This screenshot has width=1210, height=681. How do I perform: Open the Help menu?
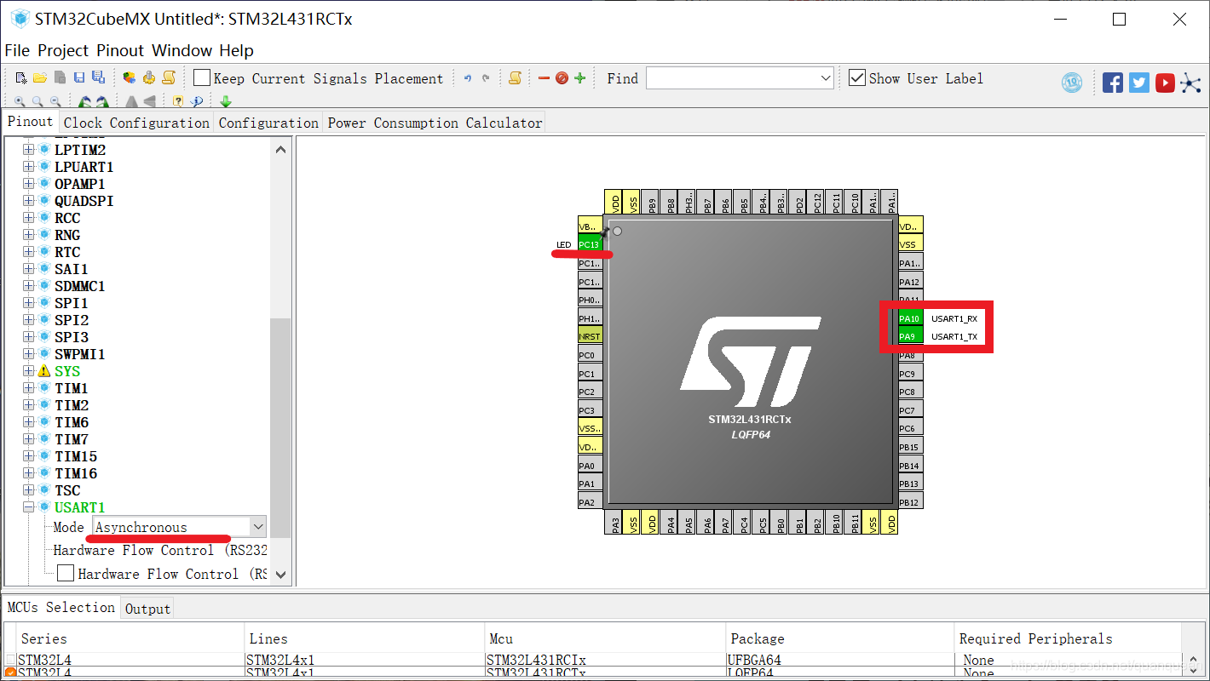pyautogui.click(x=236, y=50)
